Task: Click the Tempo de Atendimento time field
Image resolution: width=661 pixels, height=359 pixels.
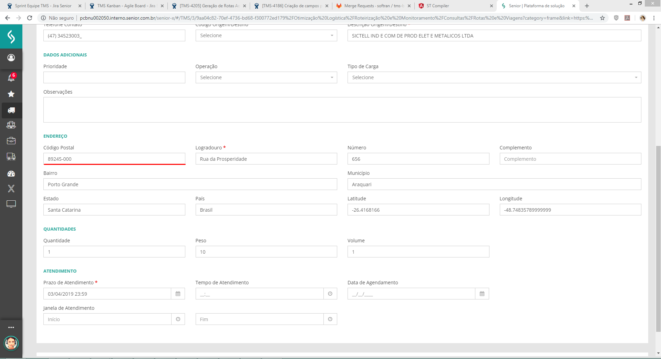Action: 259,294
